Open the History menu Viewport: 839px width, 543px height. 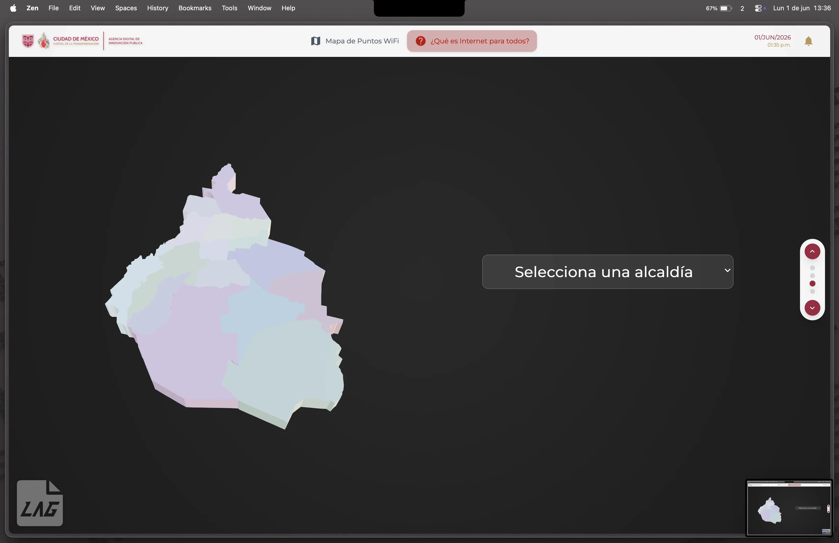pos(157,8)
